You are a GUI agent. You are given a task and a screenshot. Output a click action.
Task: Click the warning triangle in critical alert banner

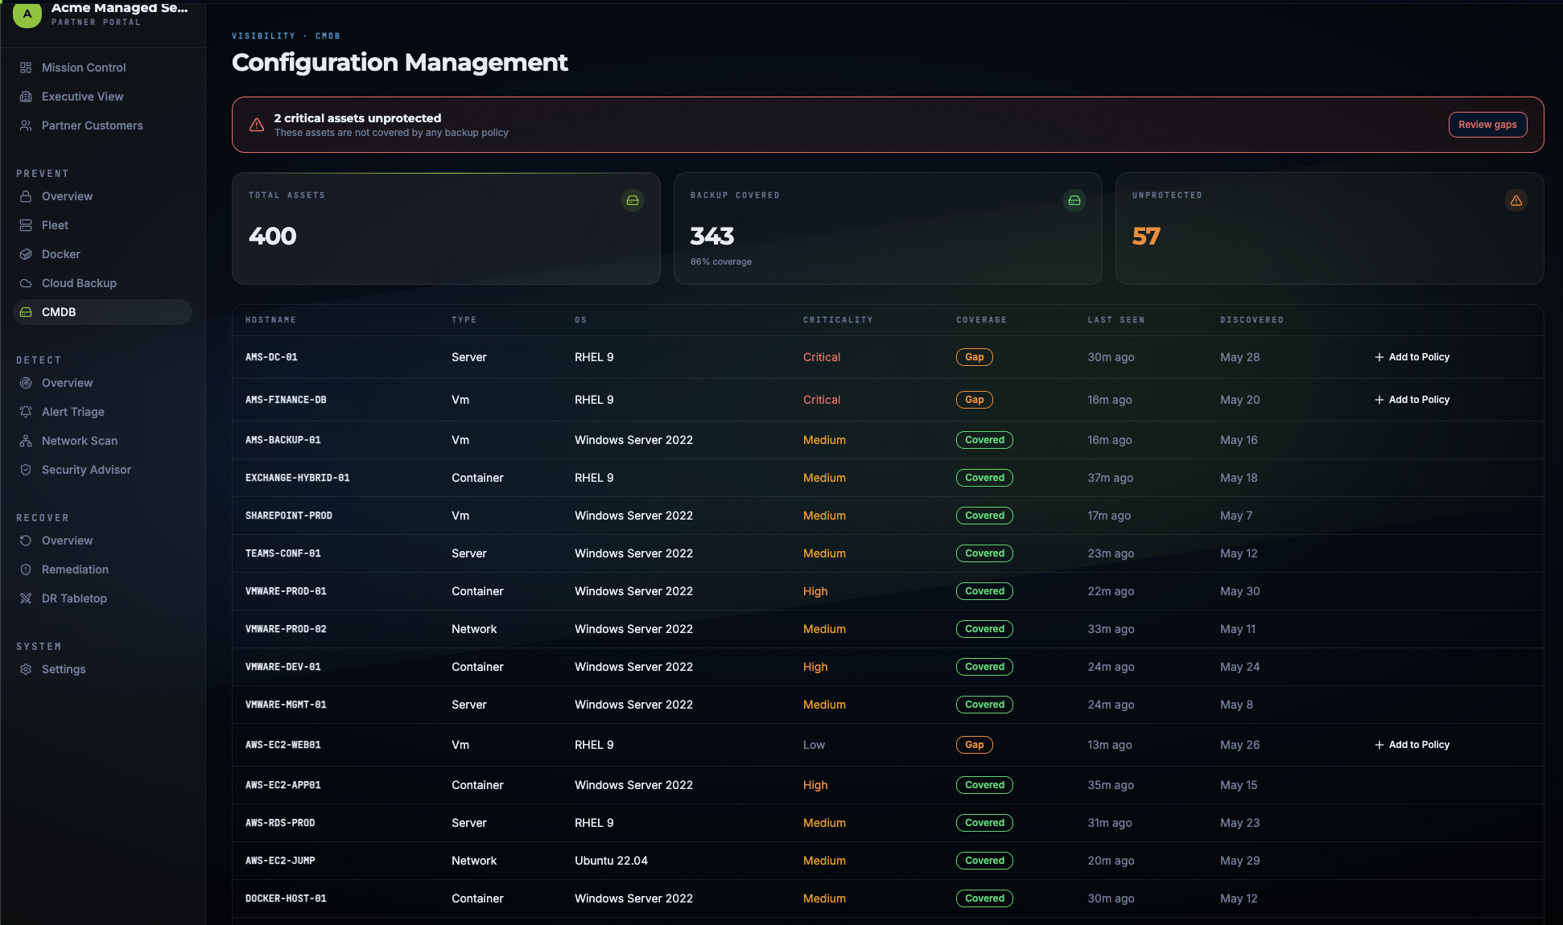[257, 125]
